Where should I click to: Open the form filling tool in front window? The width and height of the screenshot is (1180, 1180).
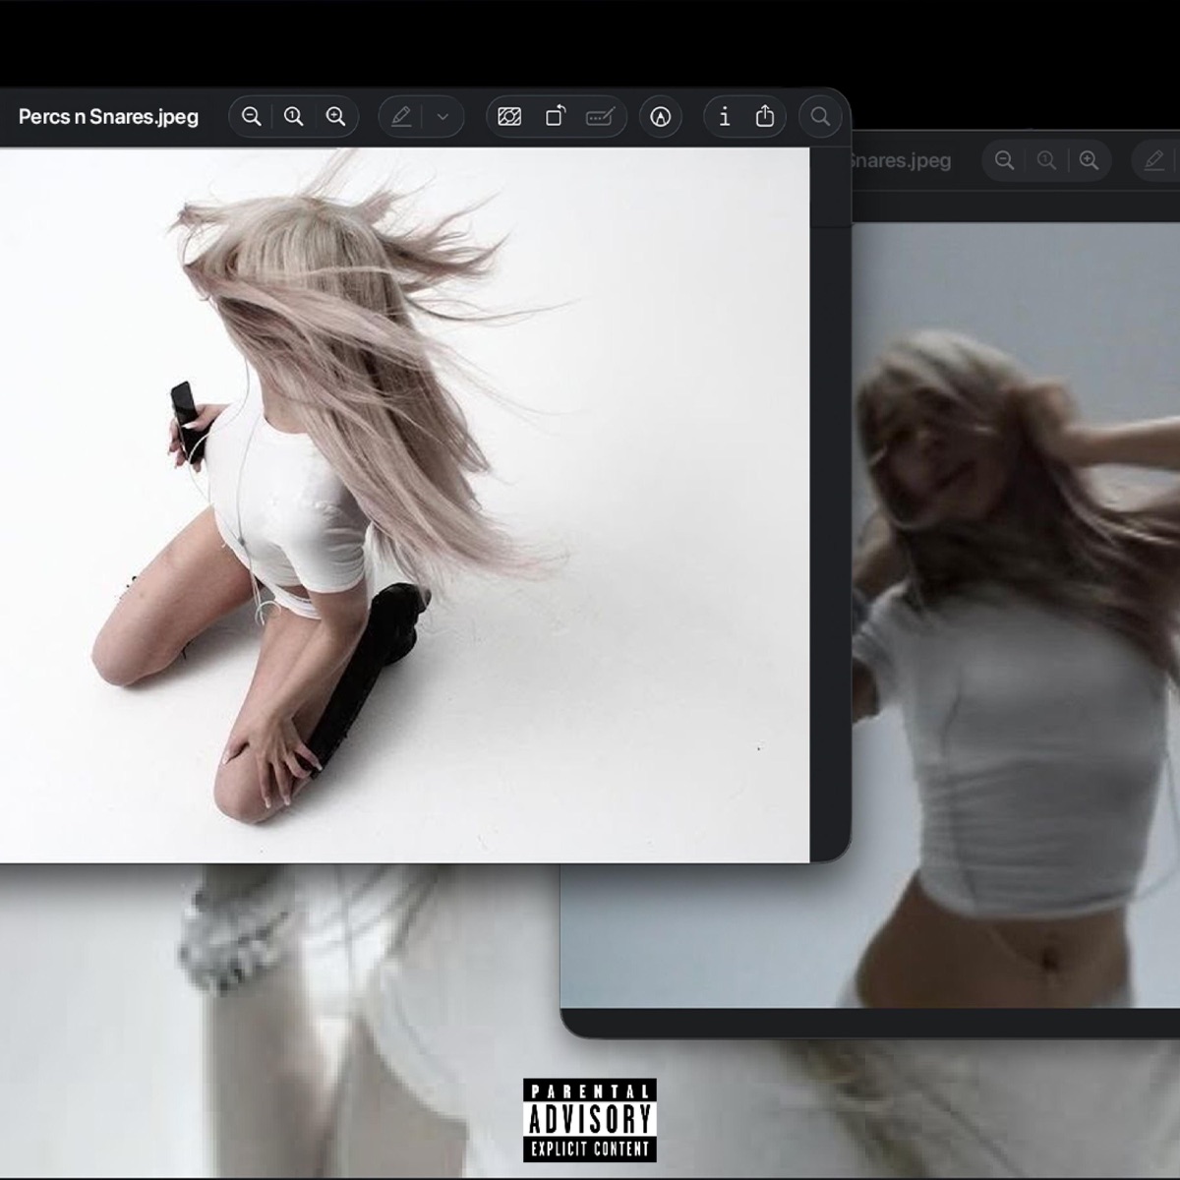(x=601, y=117)
